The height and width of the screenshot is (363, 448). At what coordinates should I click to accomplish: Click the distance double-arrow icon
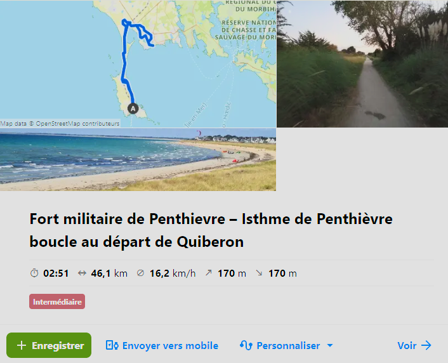[x=82, y=274]
